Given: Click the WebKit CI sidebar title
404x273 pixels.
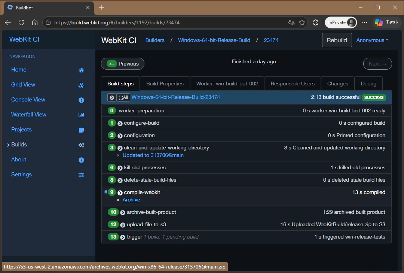Looking at the screenshot, I should (x=24, y=39).
